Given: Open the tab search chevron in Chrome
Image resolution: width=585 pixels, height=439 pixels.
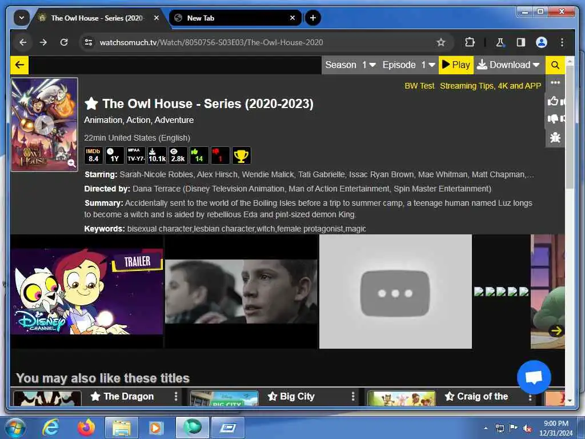Looking at the screenshot, I should pos(21,18).
